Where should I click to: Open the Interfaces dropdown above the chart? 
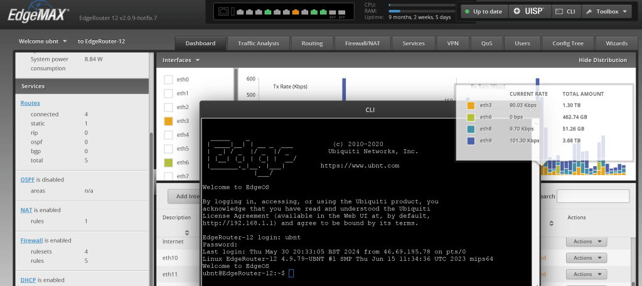181,60
